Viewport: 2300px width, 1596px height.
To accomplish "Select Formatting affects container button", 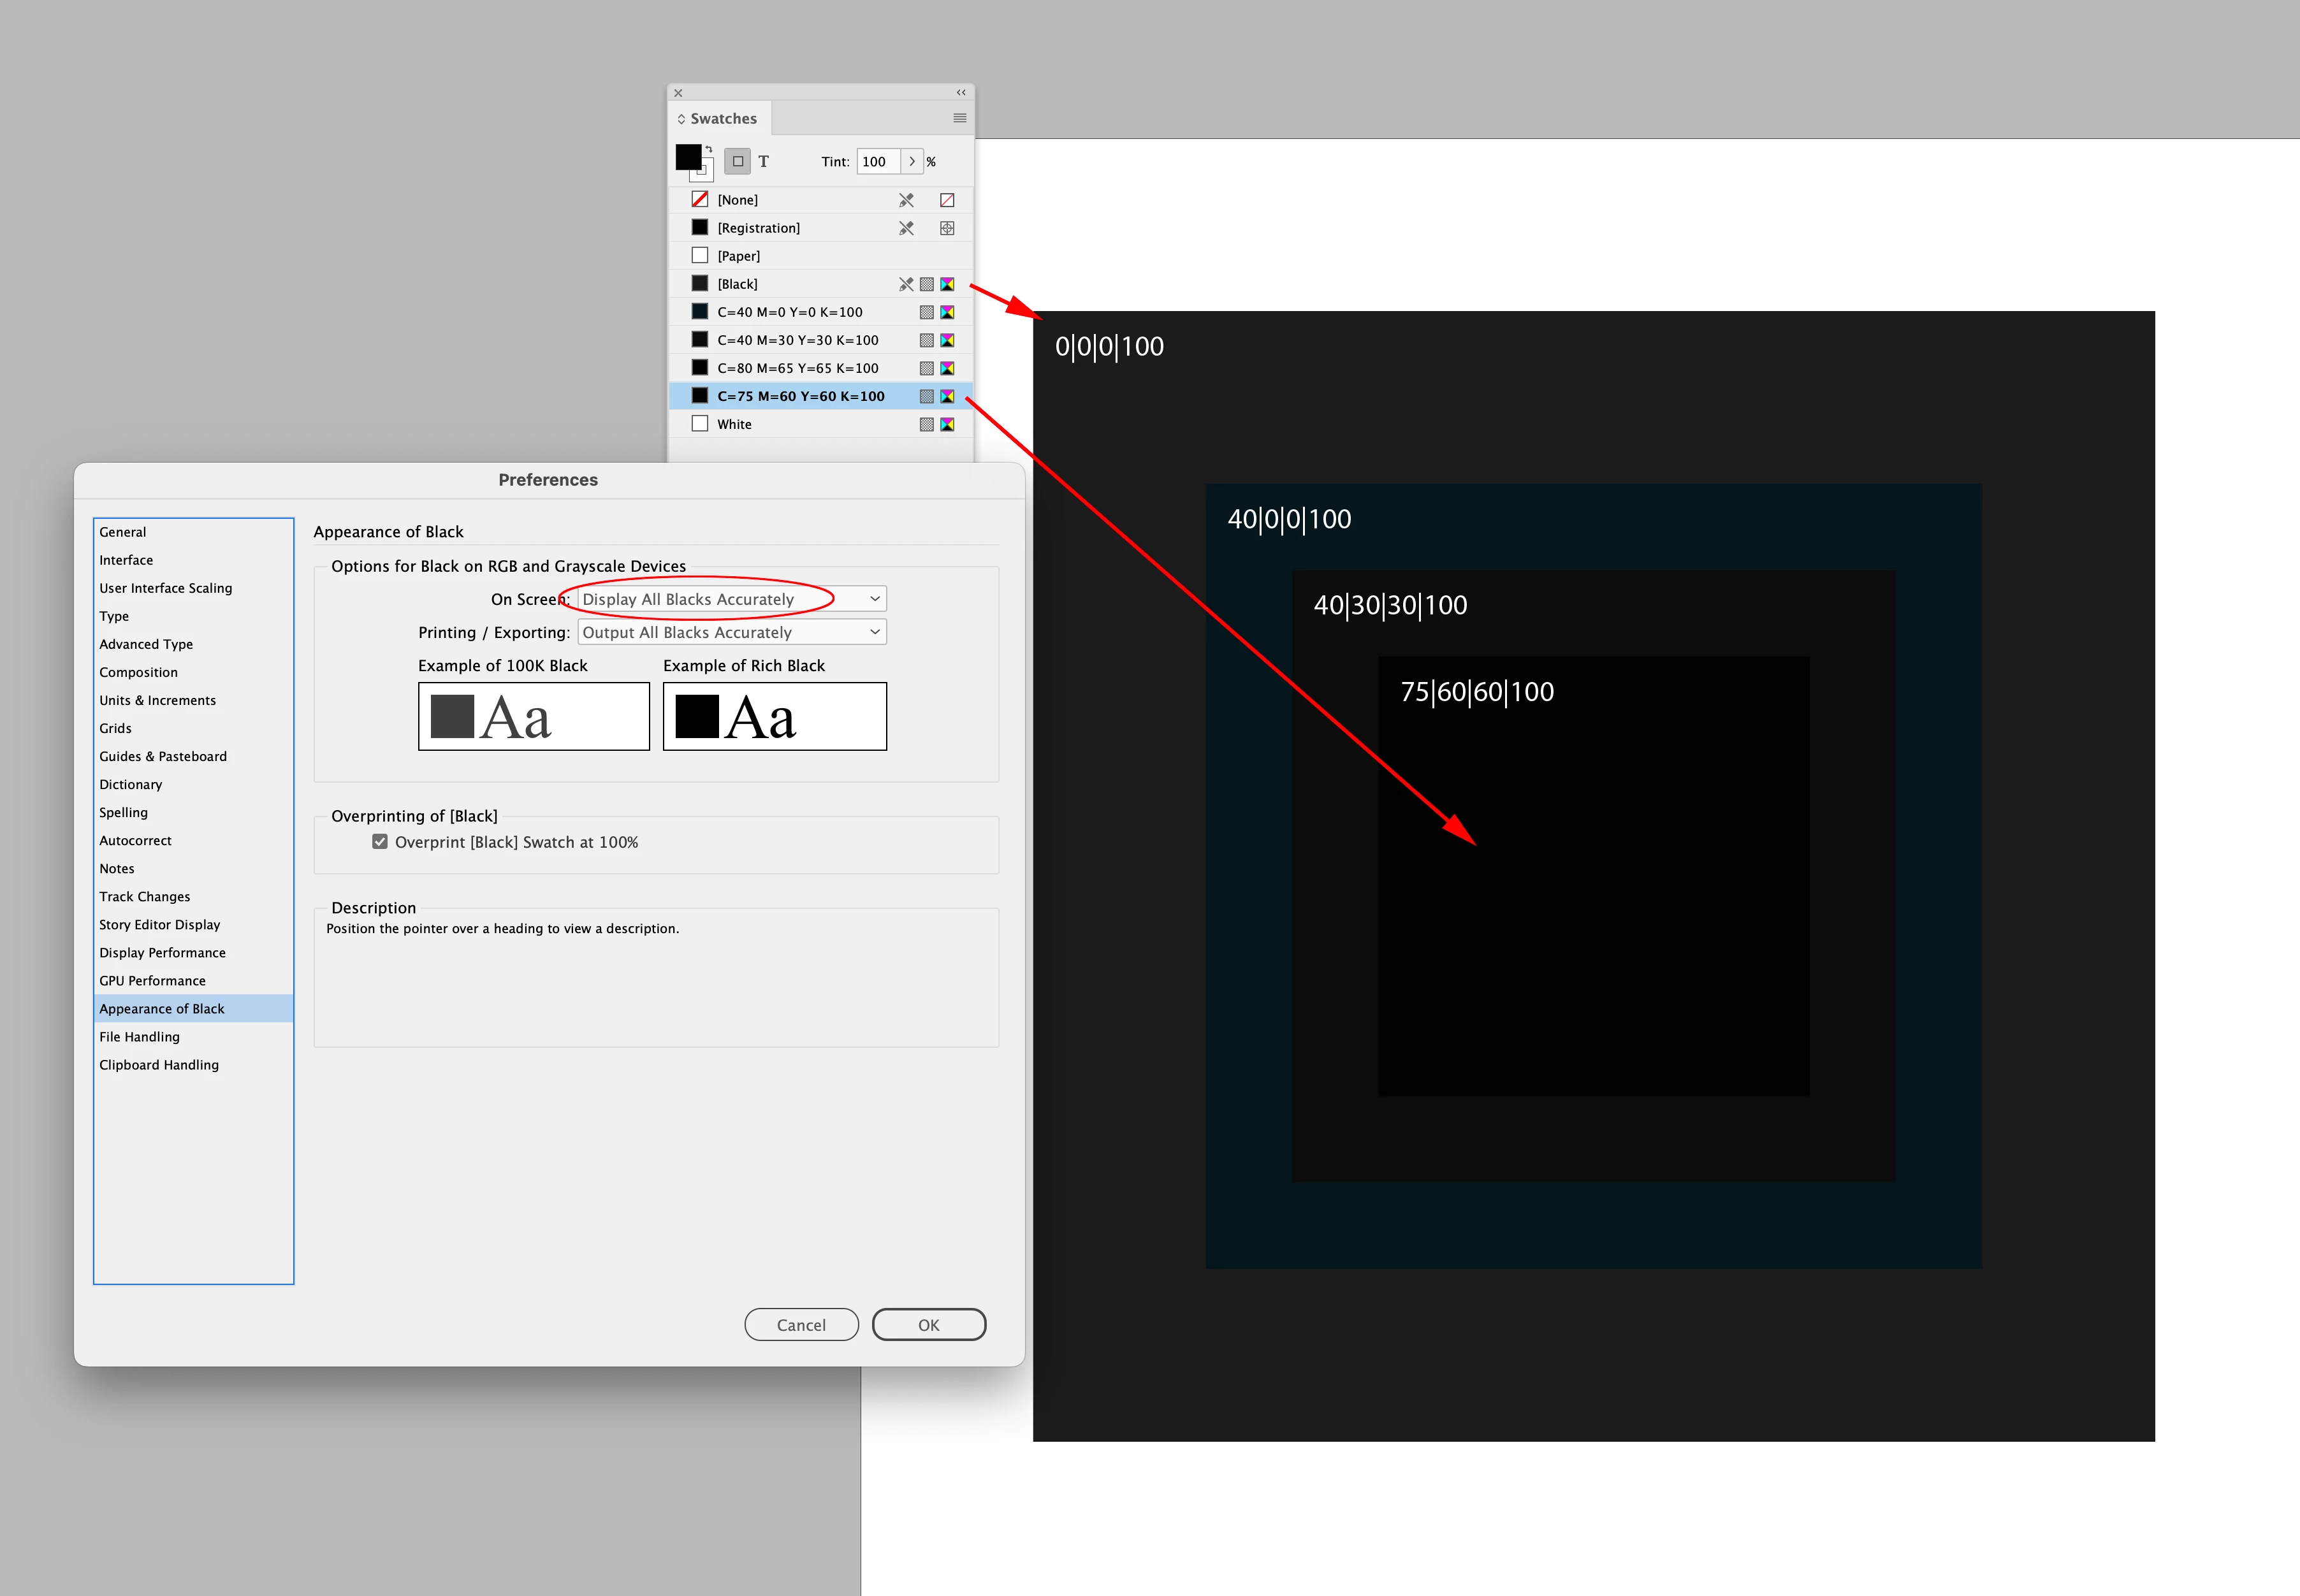I will (x=737, y=161).
